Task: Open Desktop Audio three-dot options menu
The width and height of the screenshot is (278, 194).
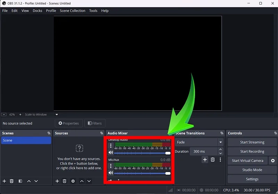Action: pyautogui.click(x=111, y=146)
